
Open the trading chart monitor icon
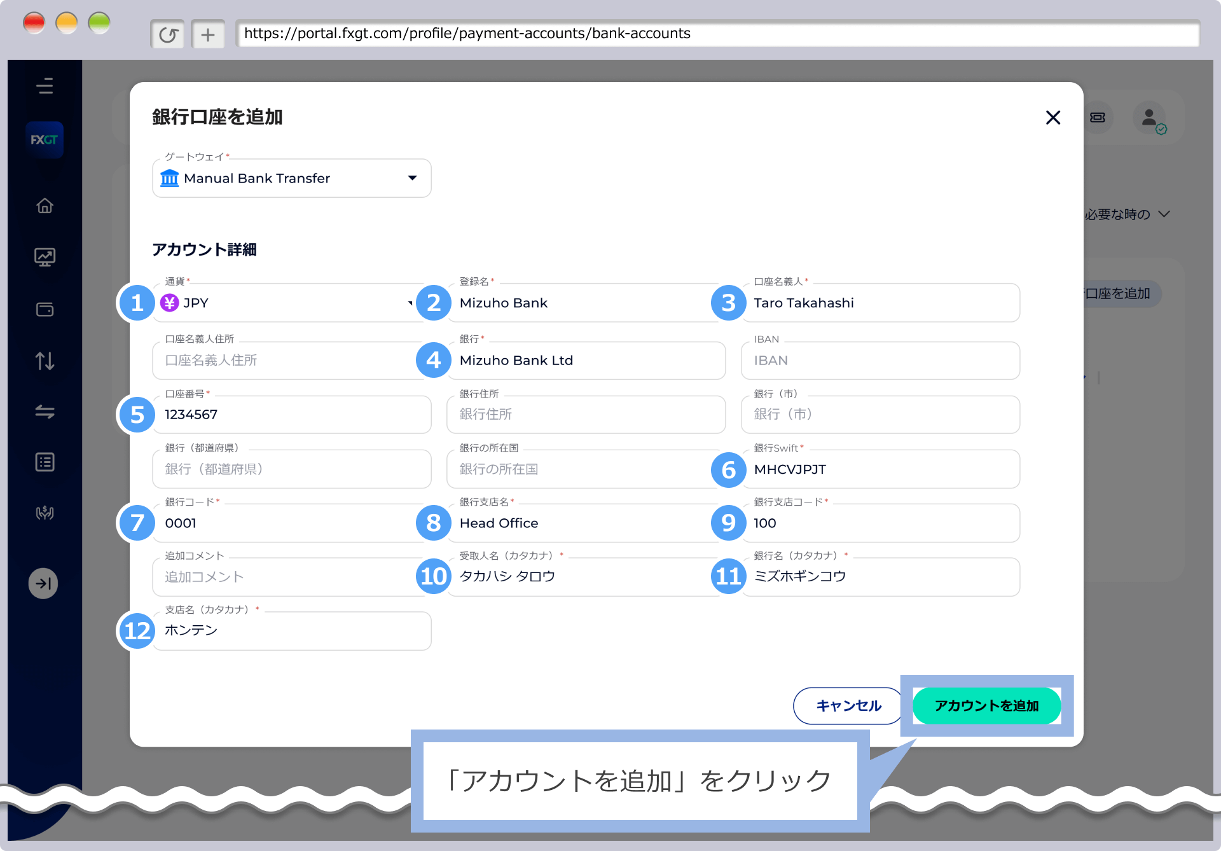pyautogui.click(x=45, y=257)
